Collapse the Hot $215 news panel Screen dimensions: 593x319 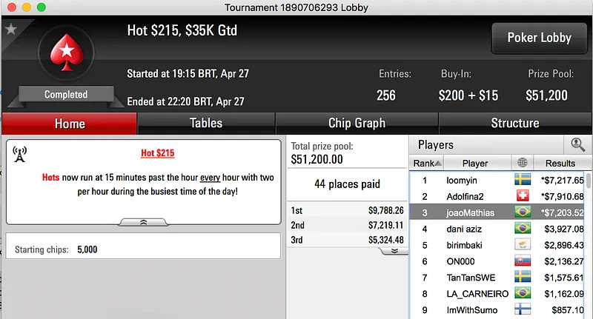click(x=143, y=221)
